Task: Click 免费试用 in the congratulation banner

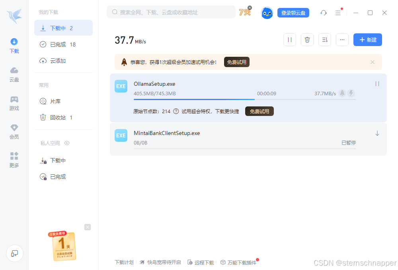Action: [236, 62]
